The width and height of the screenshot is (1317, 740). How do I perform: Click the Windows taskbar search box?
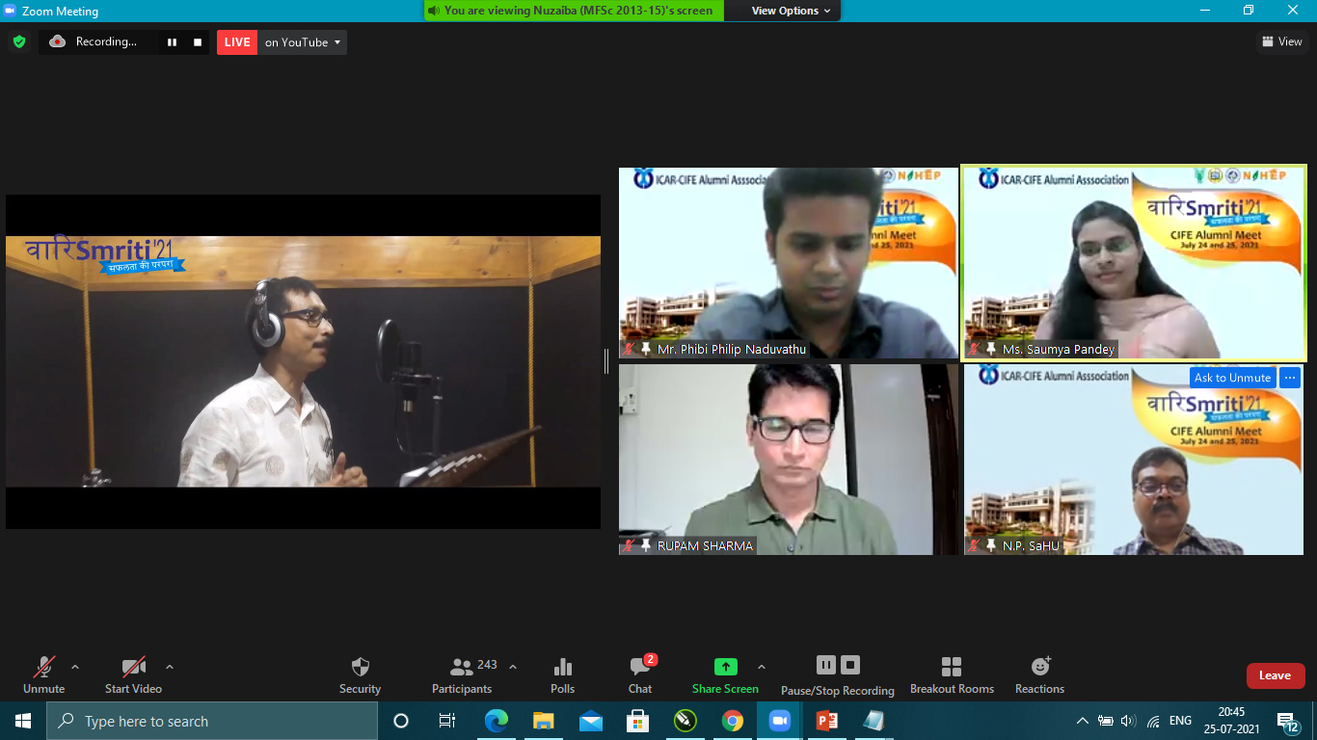212,721
